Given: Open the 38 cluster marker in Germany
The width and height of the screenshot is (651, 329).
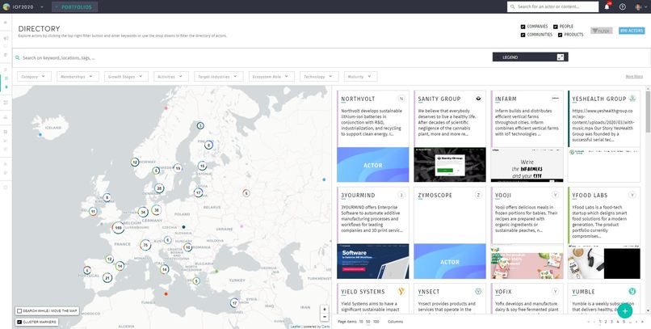Looking at the screenshot, I should pos(156,210).
